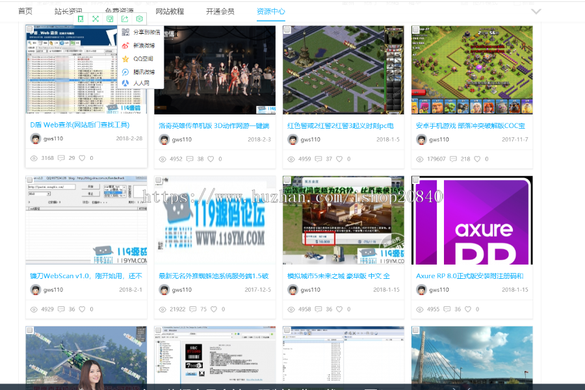The height and width of the screenshot is (390, 585).
Task: Click the gws110 avatar on Axure RP card
Action: click(421, 290)
